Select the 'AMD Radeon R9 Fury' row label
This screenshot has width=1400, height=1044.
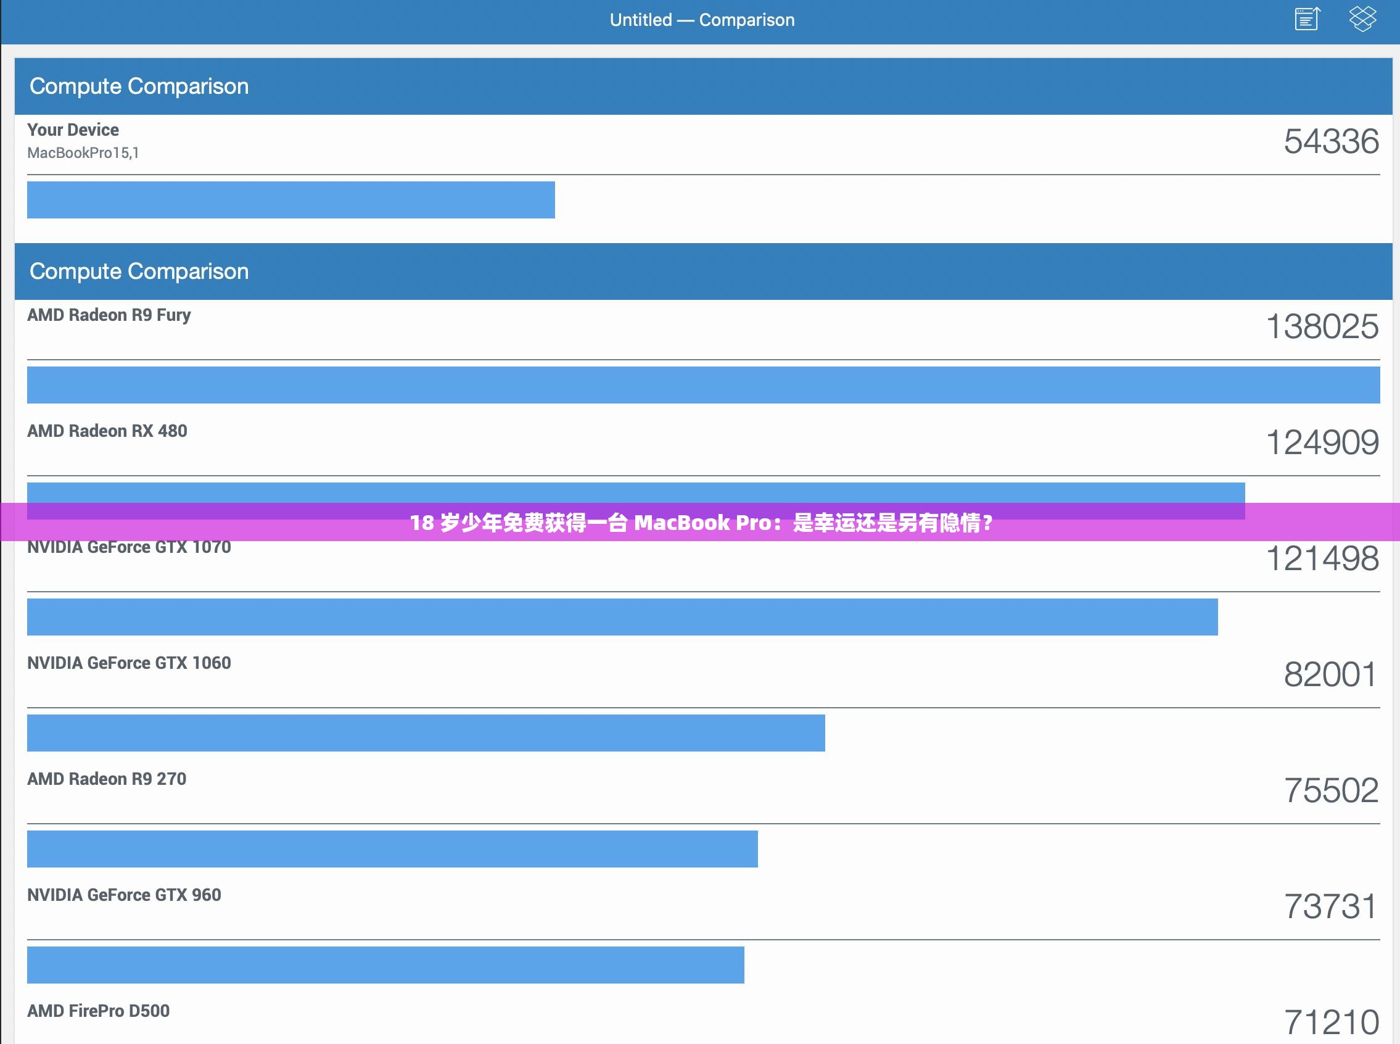tap(109, 315)
